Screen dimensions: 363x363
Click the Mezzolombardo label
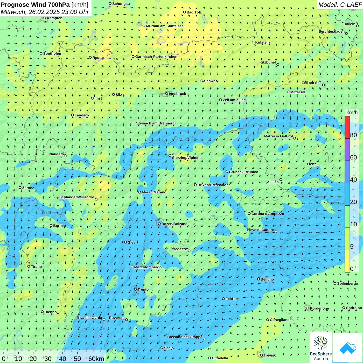(x=148, y=267)
